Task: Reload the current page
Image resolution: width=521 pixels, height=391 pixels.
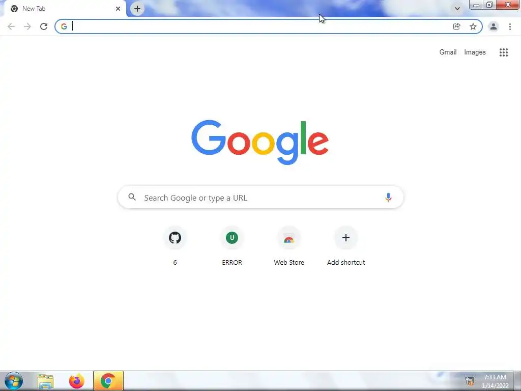Action: (x=44, y=26)
